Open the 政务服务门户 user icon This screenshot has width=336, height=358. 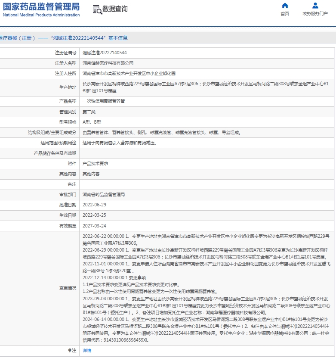[x=315, y=6]
